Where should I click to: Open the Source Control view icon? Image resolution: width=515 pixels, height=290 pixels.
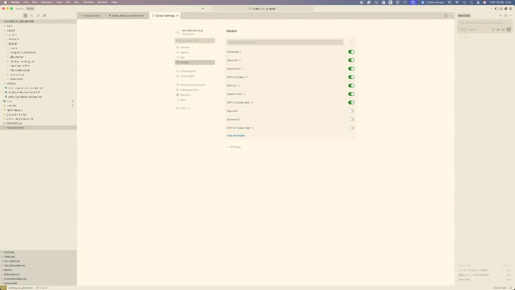tap(38, 15)
